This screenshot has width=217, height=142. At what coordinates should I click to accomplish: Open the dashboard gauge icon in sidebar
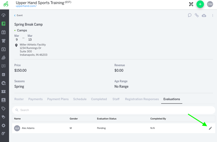pos(4,15)
